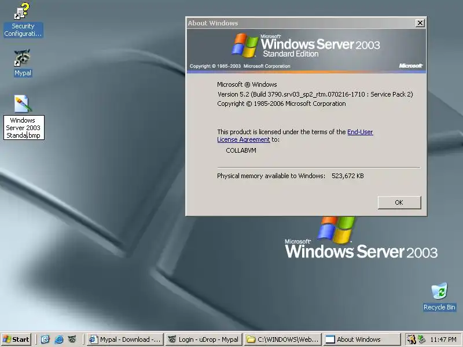Image resolution: width=463 pixels, height=347 pixels.
Task: Switch to the Mypal - Download taskbar window
Action: (x=126, y=339)
